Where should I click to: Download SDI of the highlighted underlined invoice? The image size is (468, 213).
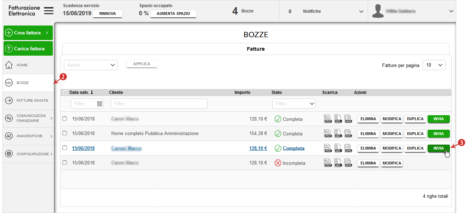pos(338,148)
